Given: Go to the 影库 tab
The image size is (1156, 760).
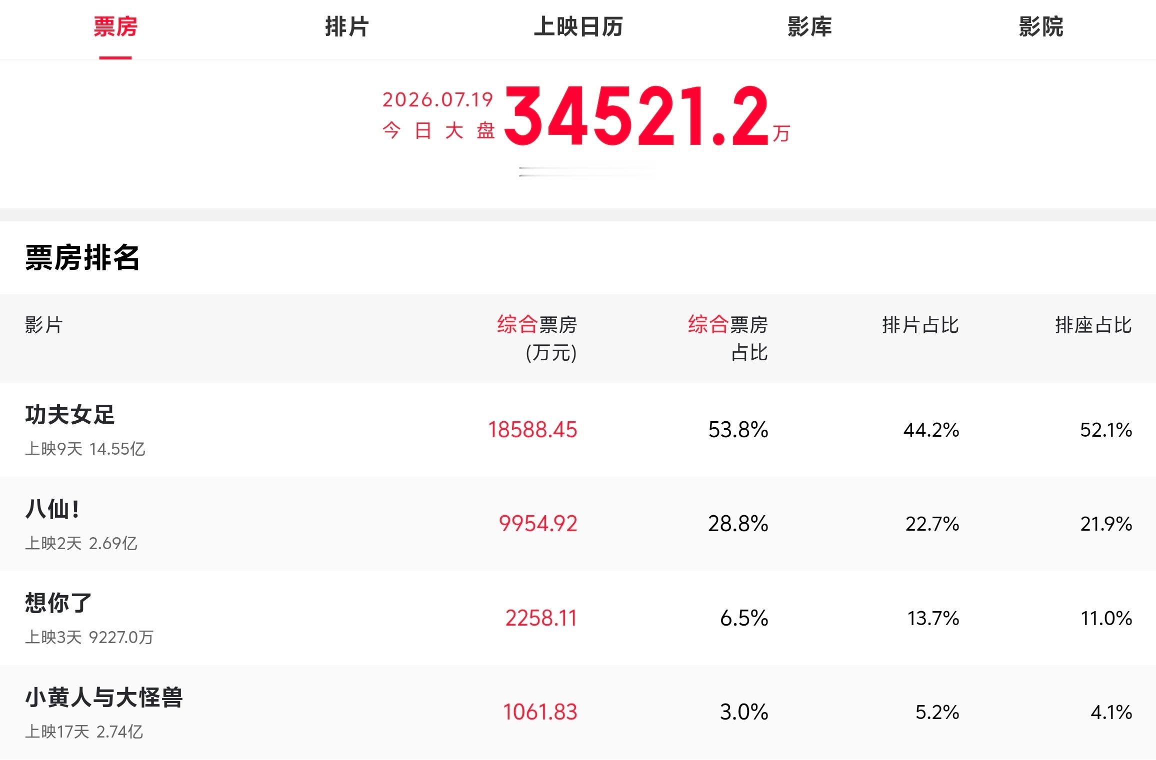Looking at the screenshot, I should 809,27.
